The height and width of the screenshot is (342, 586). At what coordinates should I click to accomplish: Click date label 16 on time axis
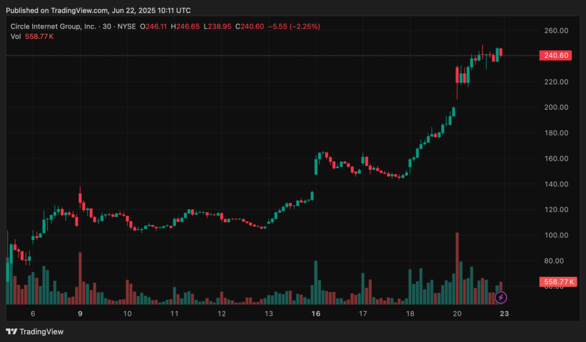pos(316,313)
